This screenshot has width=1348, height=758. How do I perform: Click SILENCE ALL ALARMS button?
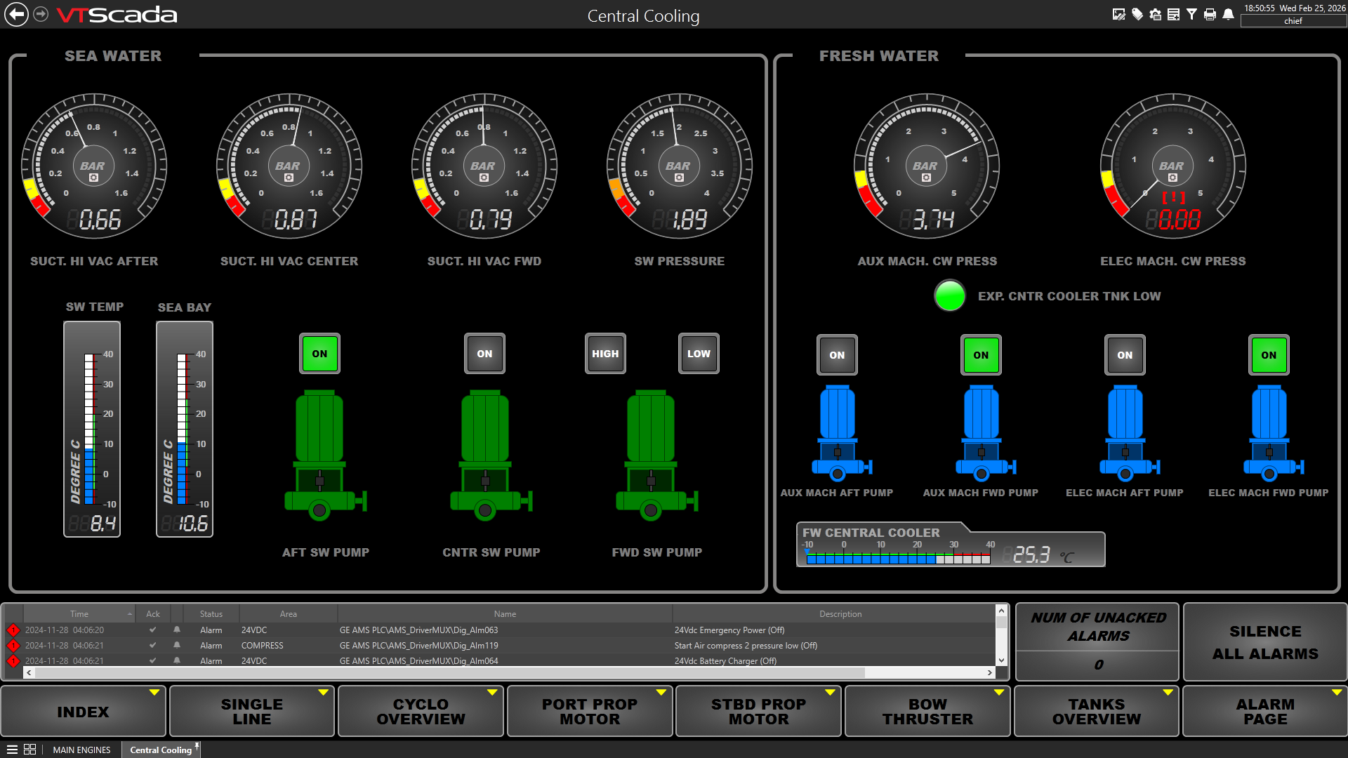[x=1265, y=642]
